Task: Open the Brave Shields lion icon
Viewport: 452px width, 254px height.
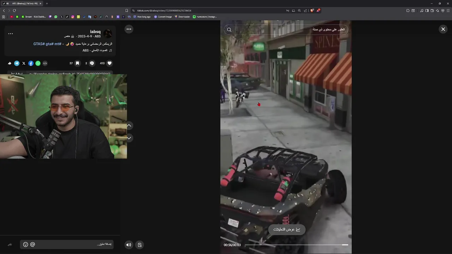Action: pos(312,11)
